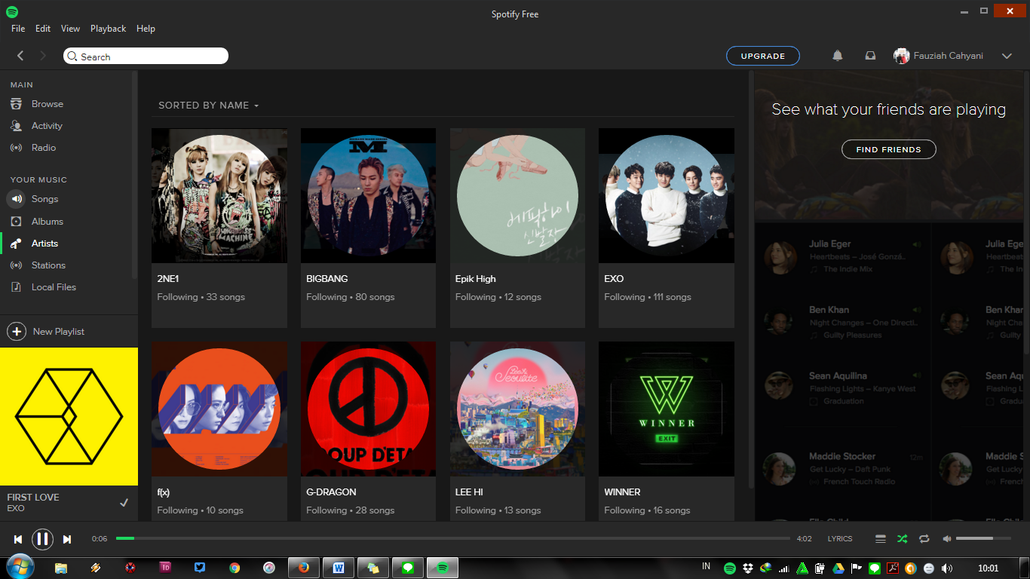Image resolution: width=1030 pixels, height=579 pixels.
Task: Click EXO artist name under First Love
Action: coord(16,509)
